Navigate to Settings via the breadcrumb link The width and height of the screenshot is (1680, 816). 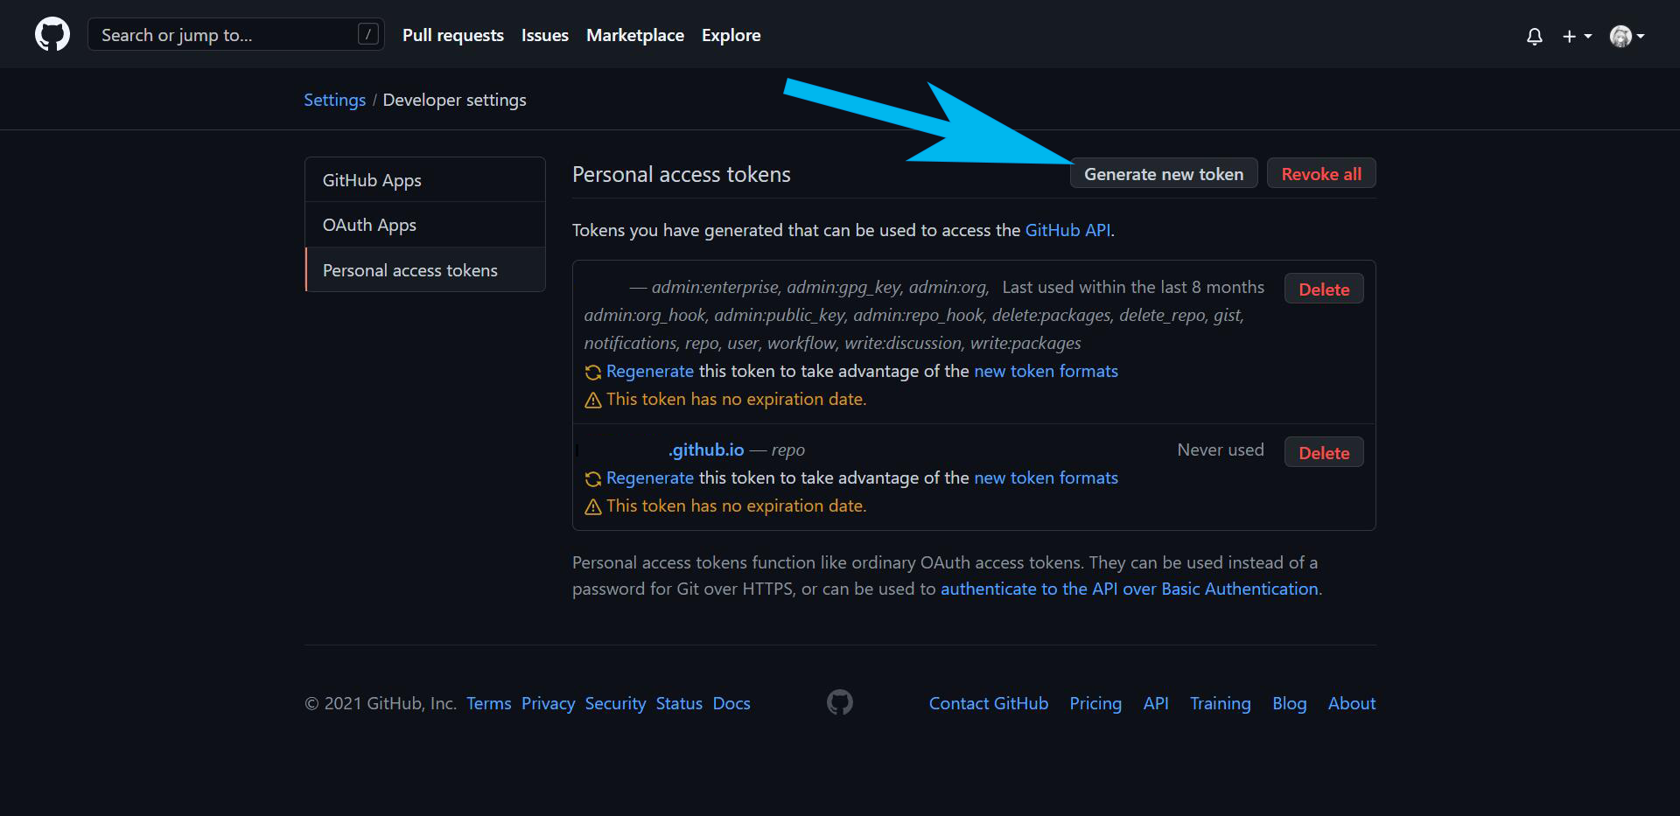pyautogui.click(x=334, y=100)
